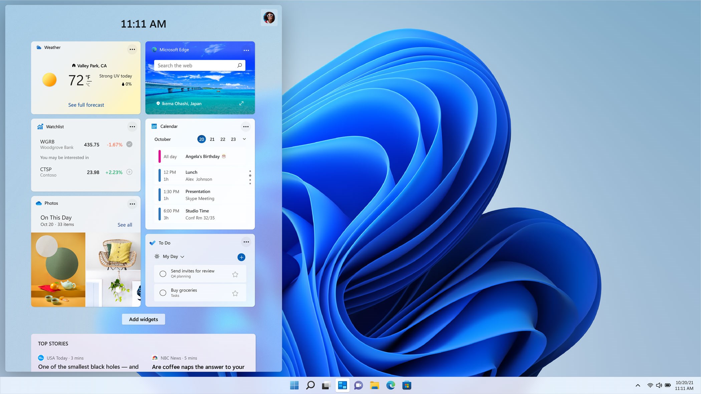
Task: Click the Photos widget icon
Action: [39, 203]
